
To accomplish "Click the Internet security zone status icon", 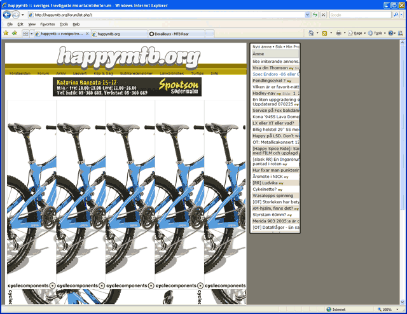I will point(329,310).
